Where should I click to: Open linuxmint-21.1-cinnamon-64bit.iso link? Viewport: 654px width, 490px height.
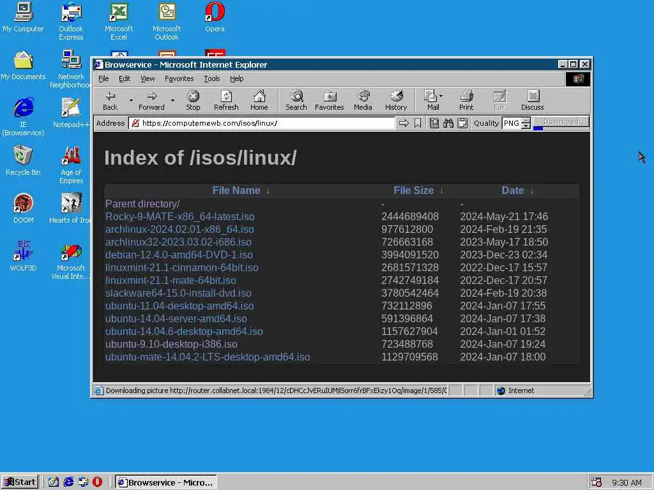click(x=182, y=267)
